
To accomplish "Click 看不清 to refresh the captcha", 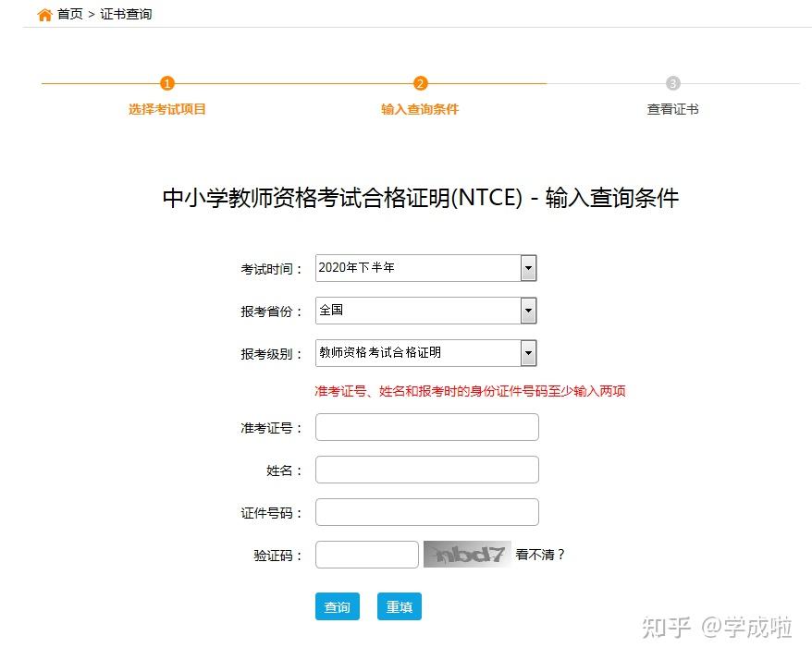I will (539, 554).
